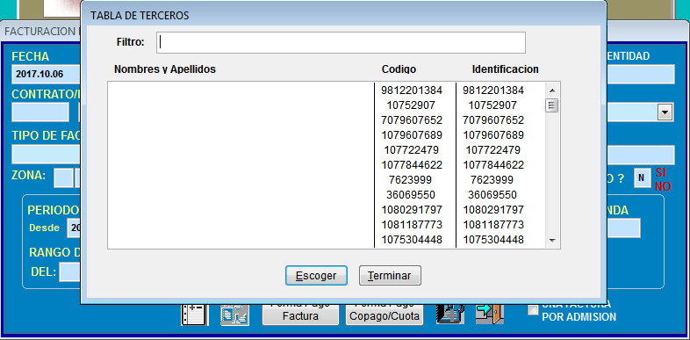
Task: Open the dropdown arrow in Facturacion window
Action: coord(665,112)
